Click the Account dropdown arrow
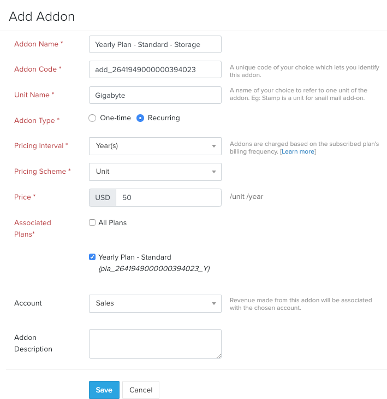The width and height of the screenshot is (387, 399). click(213, 304)
